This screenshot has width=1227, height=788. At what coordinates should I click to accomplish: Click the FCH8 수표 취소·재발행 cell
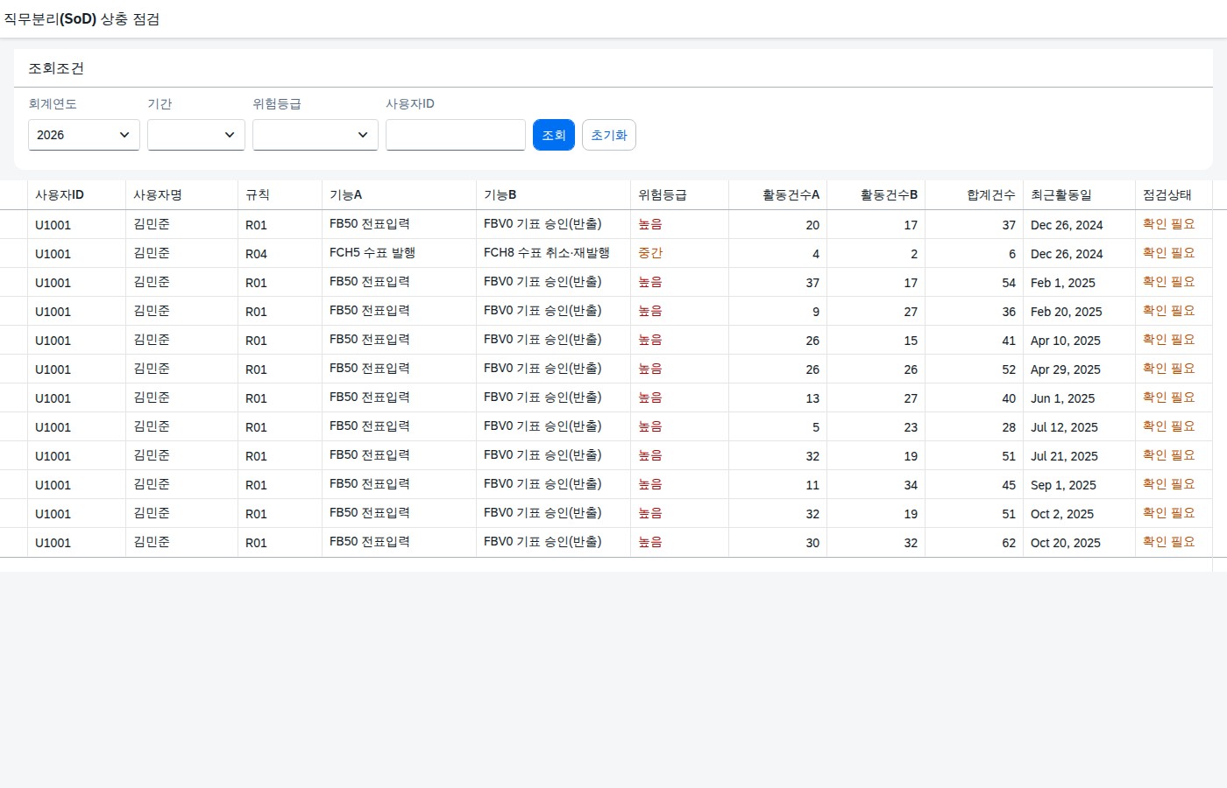tap(554, 254)
